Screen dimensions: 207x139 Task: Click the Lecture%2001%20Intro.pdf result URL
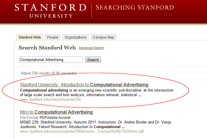(82, 132)
